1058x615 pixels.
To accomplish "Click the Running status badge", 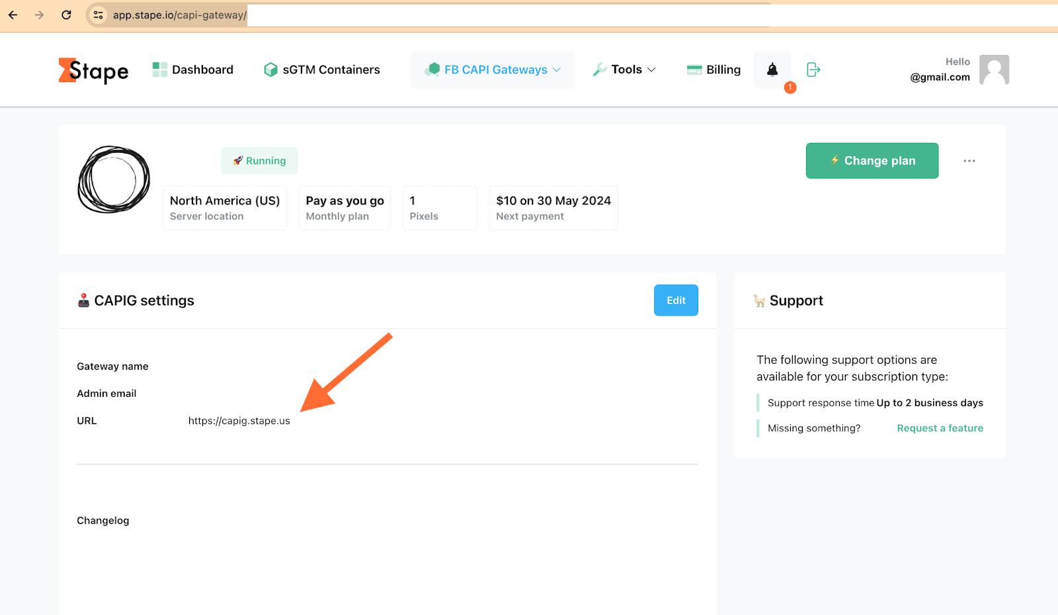I will 259,161.
